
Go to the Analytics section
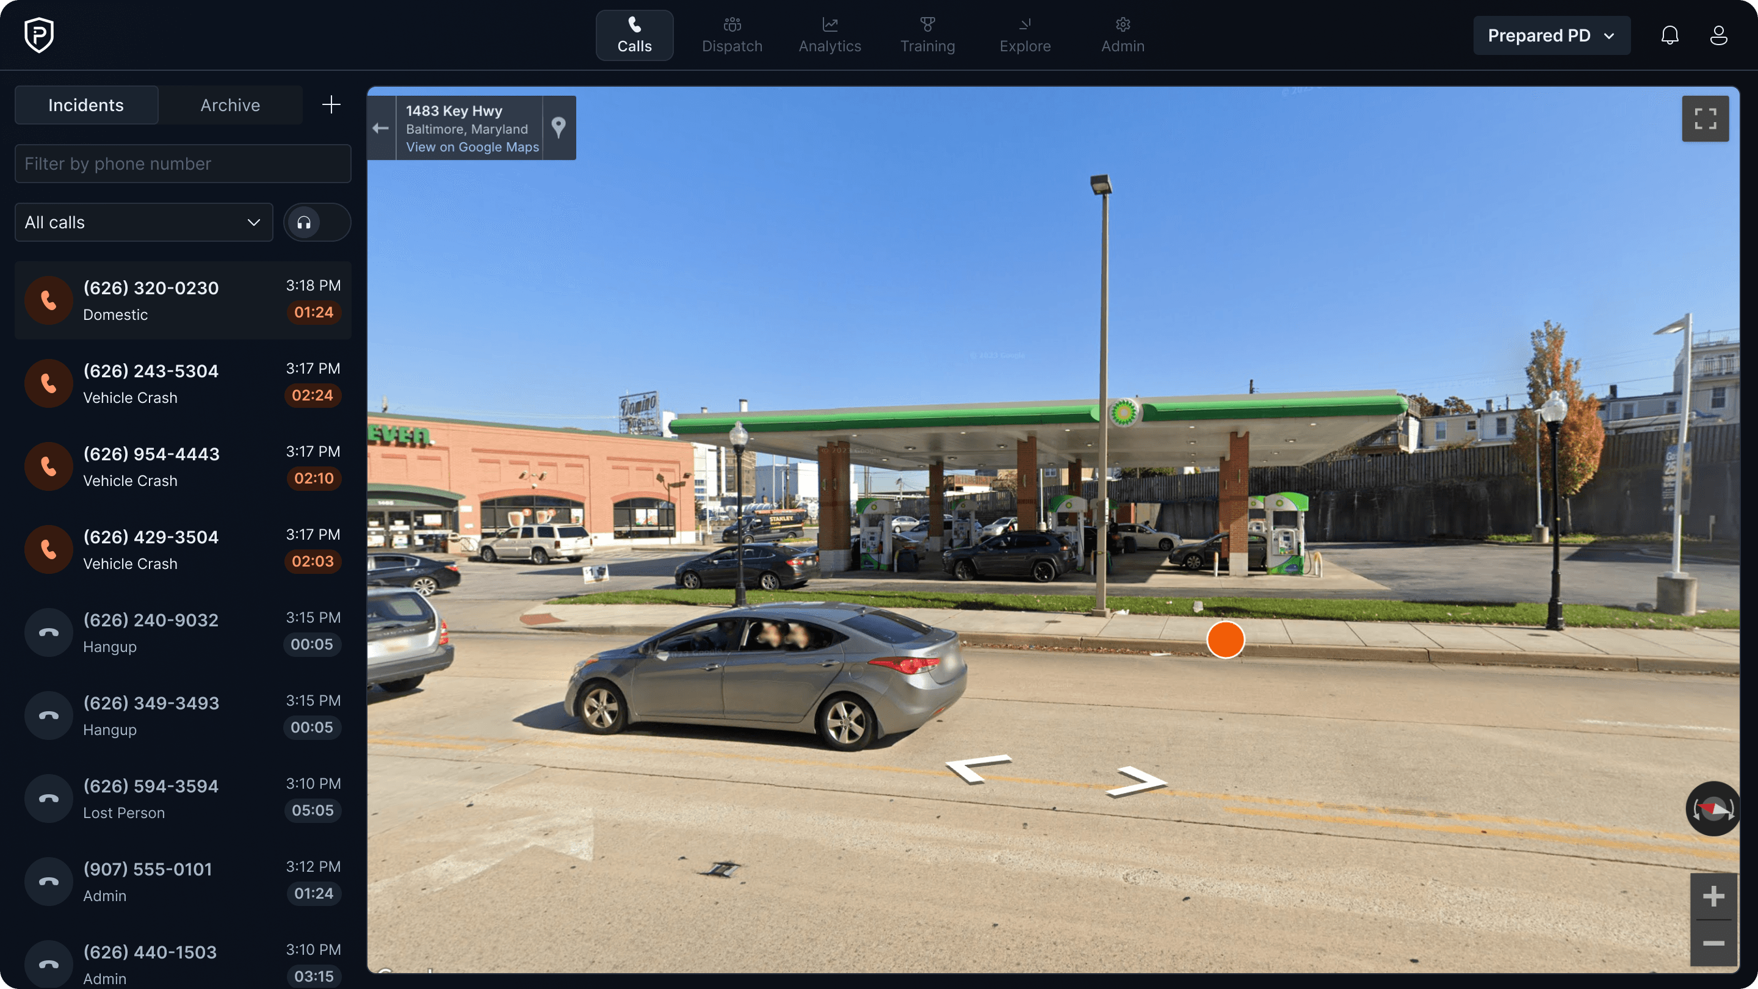[829, 35]
